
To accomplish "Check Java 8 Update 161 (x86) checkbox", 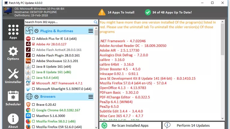I will coord(34,72).
